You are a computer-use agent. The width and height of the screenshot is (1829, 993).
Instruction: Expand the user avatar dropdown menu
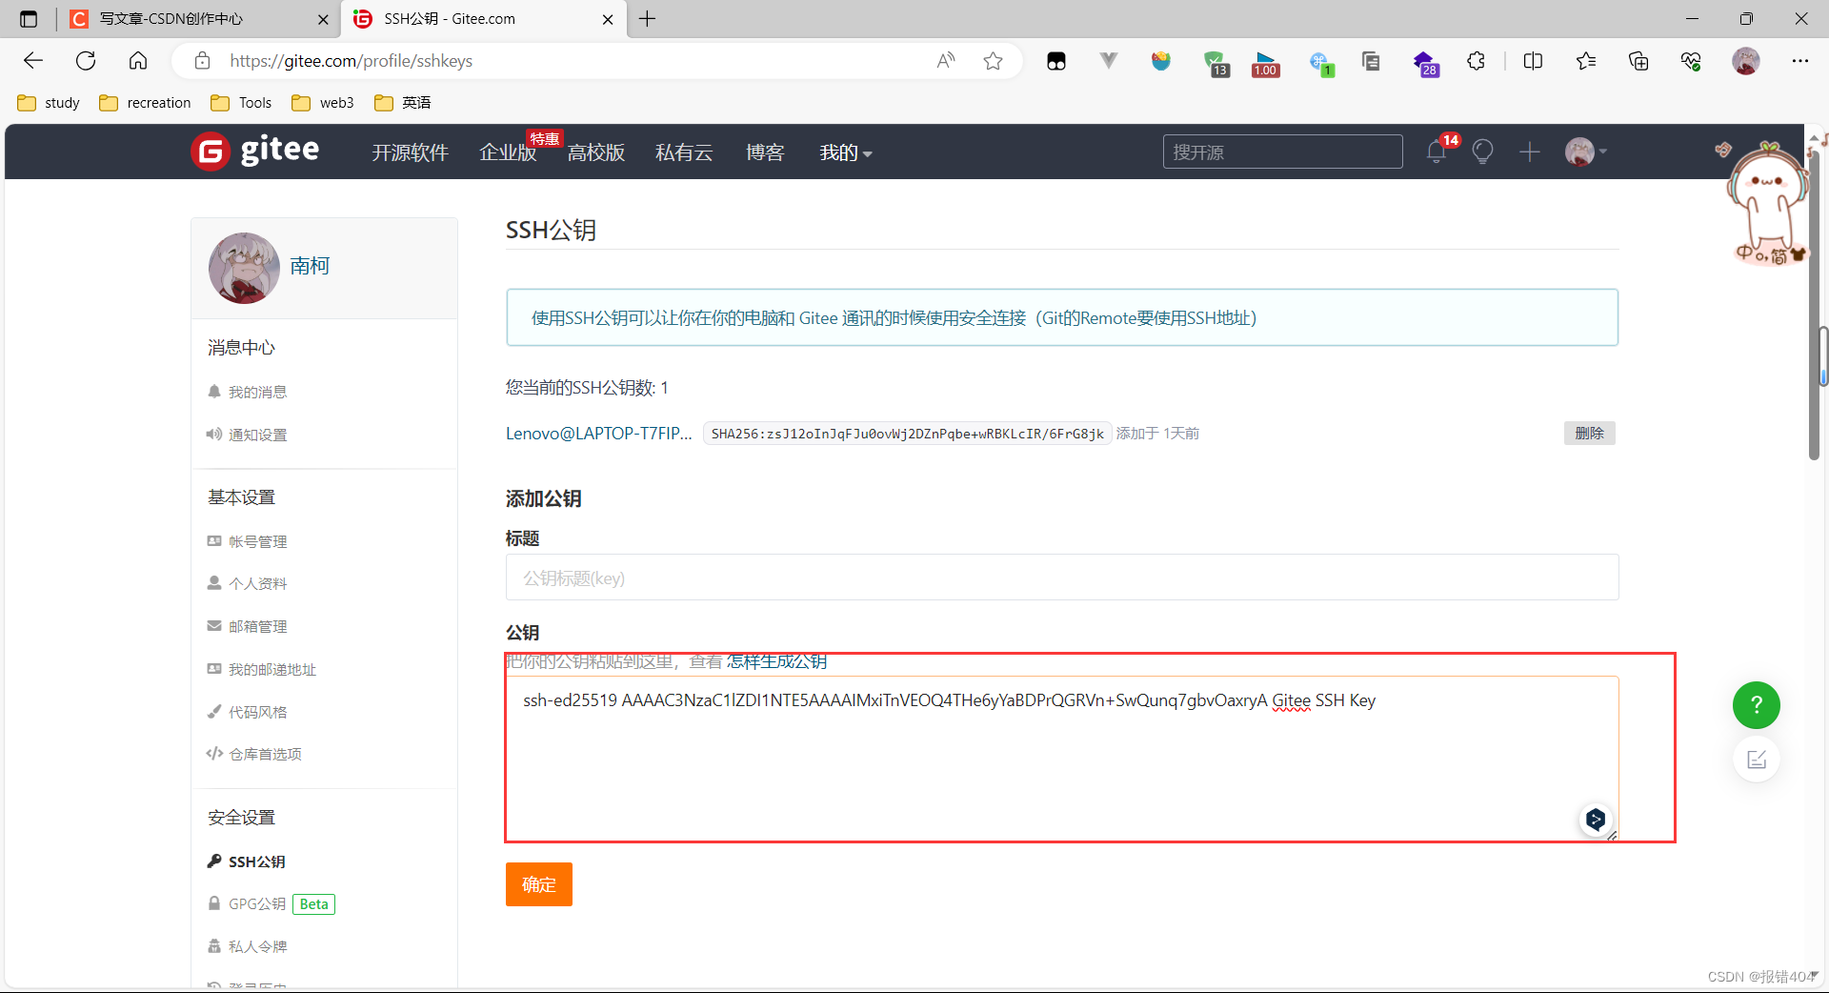1583,152
